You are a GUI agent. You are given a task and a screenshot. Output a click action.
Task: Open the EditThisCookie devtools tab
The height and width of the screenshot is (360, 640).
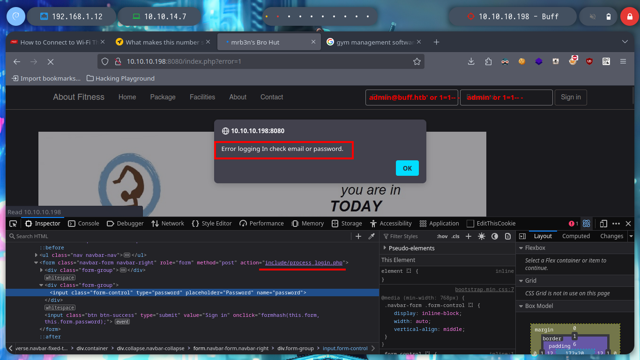(x=491, y=224)
